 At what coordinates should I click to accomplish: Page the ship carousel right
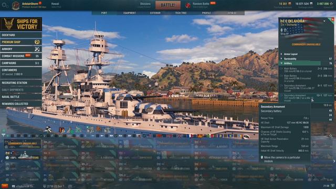tap(334, 161)
